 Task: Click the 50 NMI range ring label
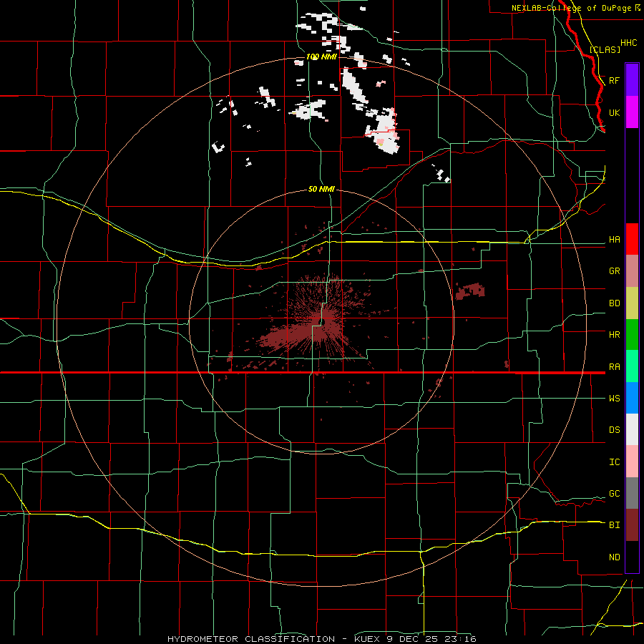[x=321, y=189]
